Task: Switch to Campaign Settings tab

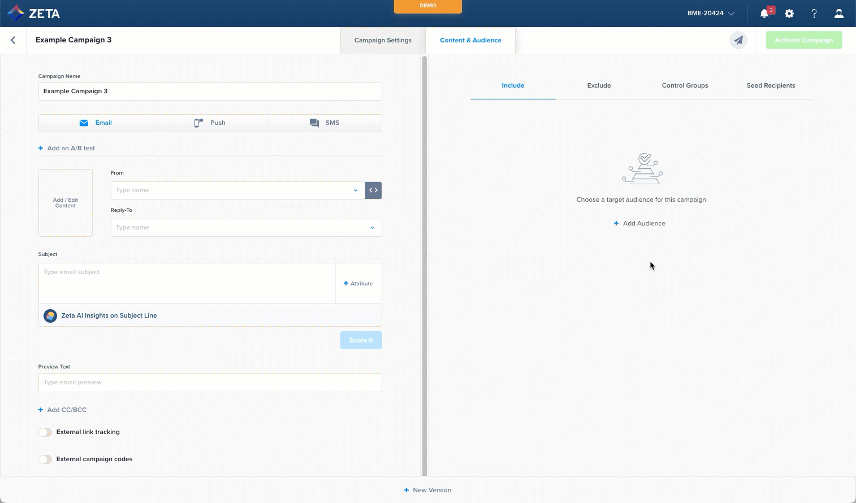Action: tap(383, 40)
